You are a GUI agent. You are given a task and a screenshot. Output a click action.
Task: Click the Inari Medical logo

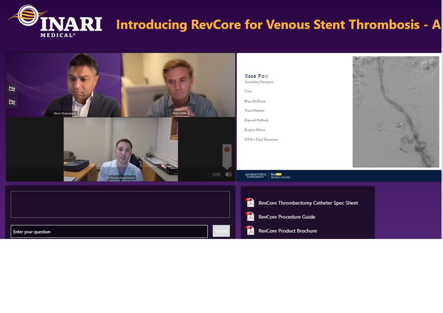click(x=55, y=21)
